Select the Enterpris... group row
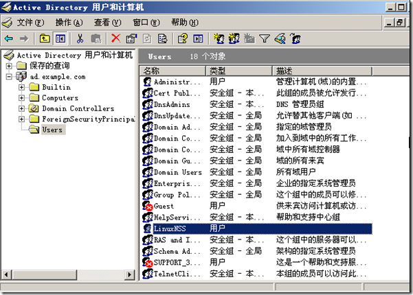This screenshot has height=295, width=413. 257,183
